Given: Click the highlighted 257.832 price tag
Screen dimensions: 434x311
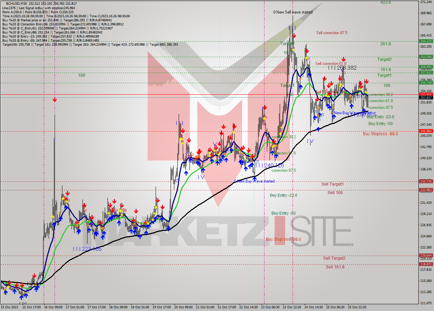Looking at the screenshot, I should tap(426, 72).
